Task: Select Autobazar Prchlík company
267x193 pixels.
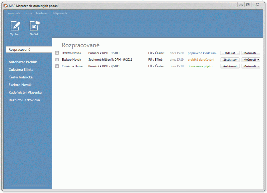Action: [23, 62]
